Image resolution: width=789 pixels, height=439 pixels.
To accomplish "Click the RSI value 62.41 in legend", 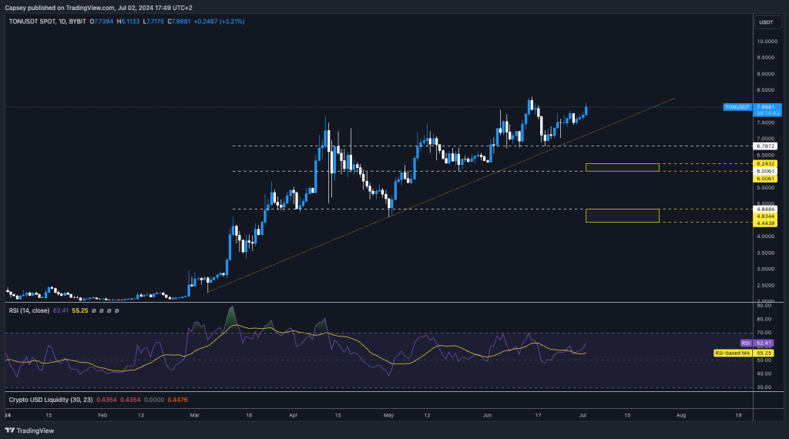I will tap(60, 310).
